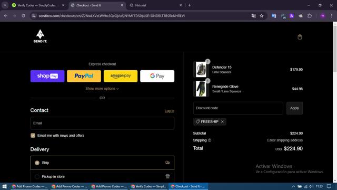The width and height of the screenshot is (337, 190).
Task: Open first Add Promo Codes taskbar window
Action: pos(29,186)
